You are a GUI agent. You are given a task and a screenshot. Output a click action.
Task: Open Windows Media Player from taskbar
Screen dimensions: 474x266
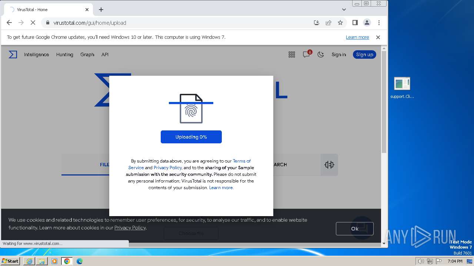(54, 261)
